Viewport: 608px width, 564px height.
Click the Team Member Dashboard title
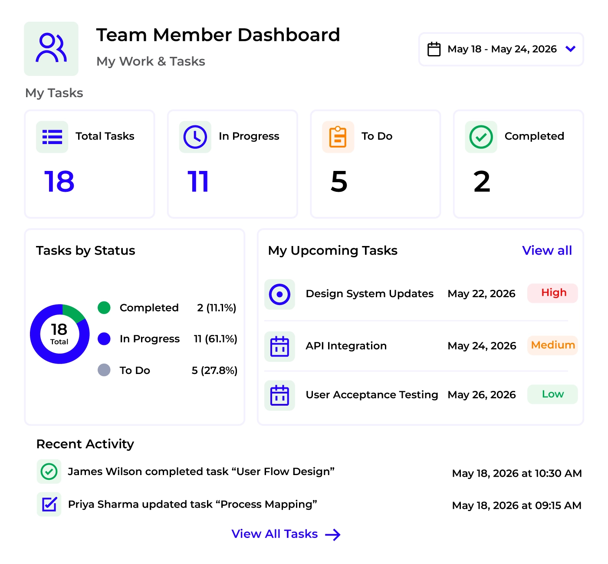pos(218,35)
